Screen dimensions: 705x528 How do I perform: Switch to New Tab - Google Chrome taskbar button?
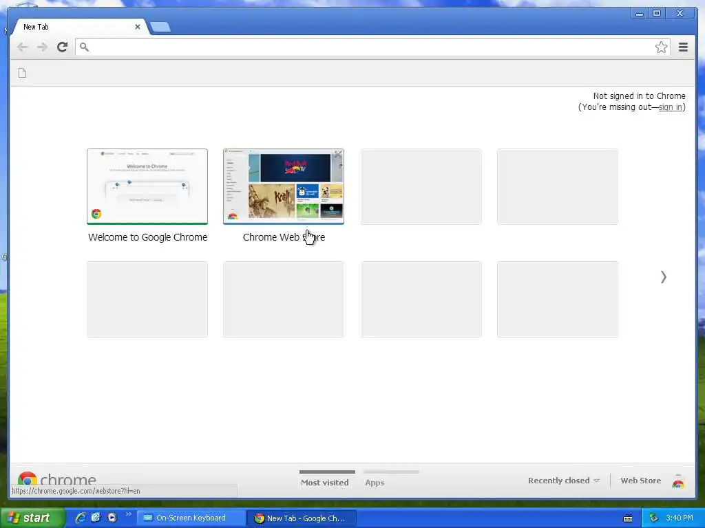[302, 518]
